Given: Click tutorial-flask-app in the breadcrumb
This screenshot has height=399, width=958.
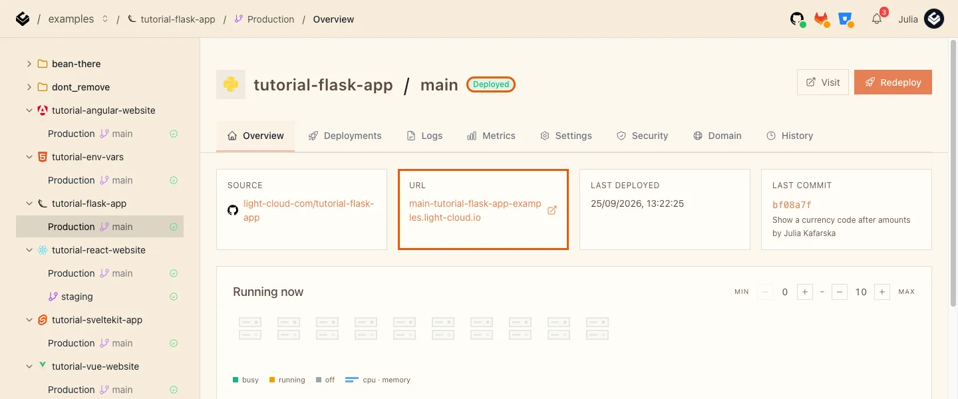Looking at the screenshot, I should tap(178, 19).
